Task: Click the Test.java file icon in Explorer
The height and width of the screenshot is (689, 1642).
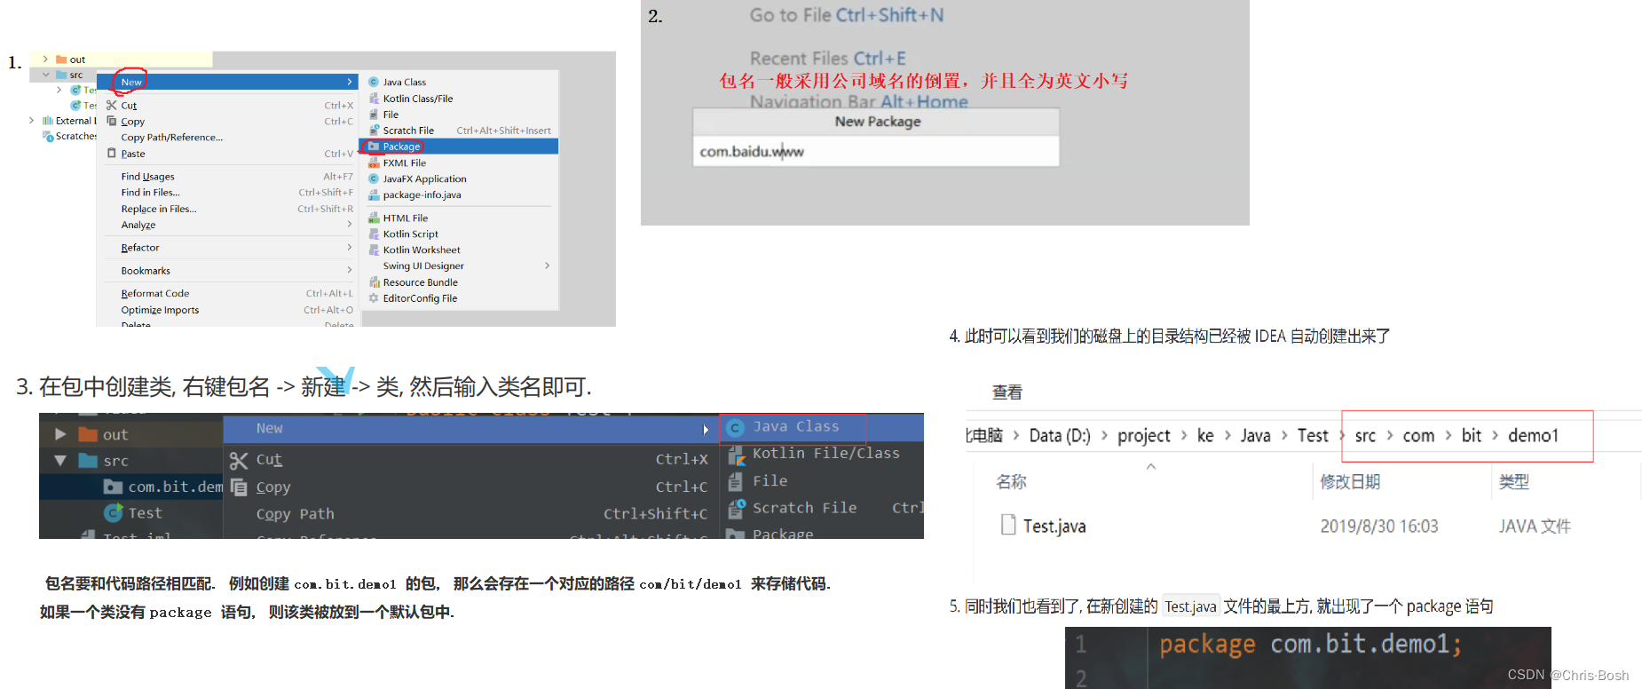Action: tap(1008, 525)
